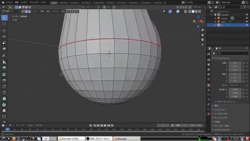The width and height of the screenshot is (250, 141).
Task: Switch to wireframe viewport shading
Action: (x=190, y=11)
